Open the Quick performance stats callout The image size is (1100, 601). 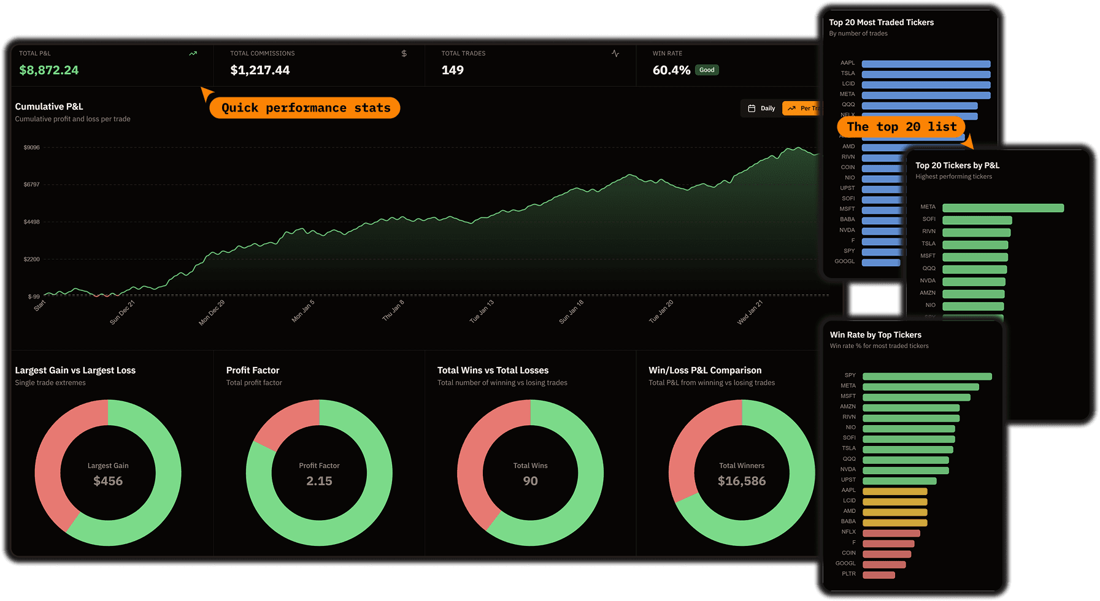coord(305,107)
